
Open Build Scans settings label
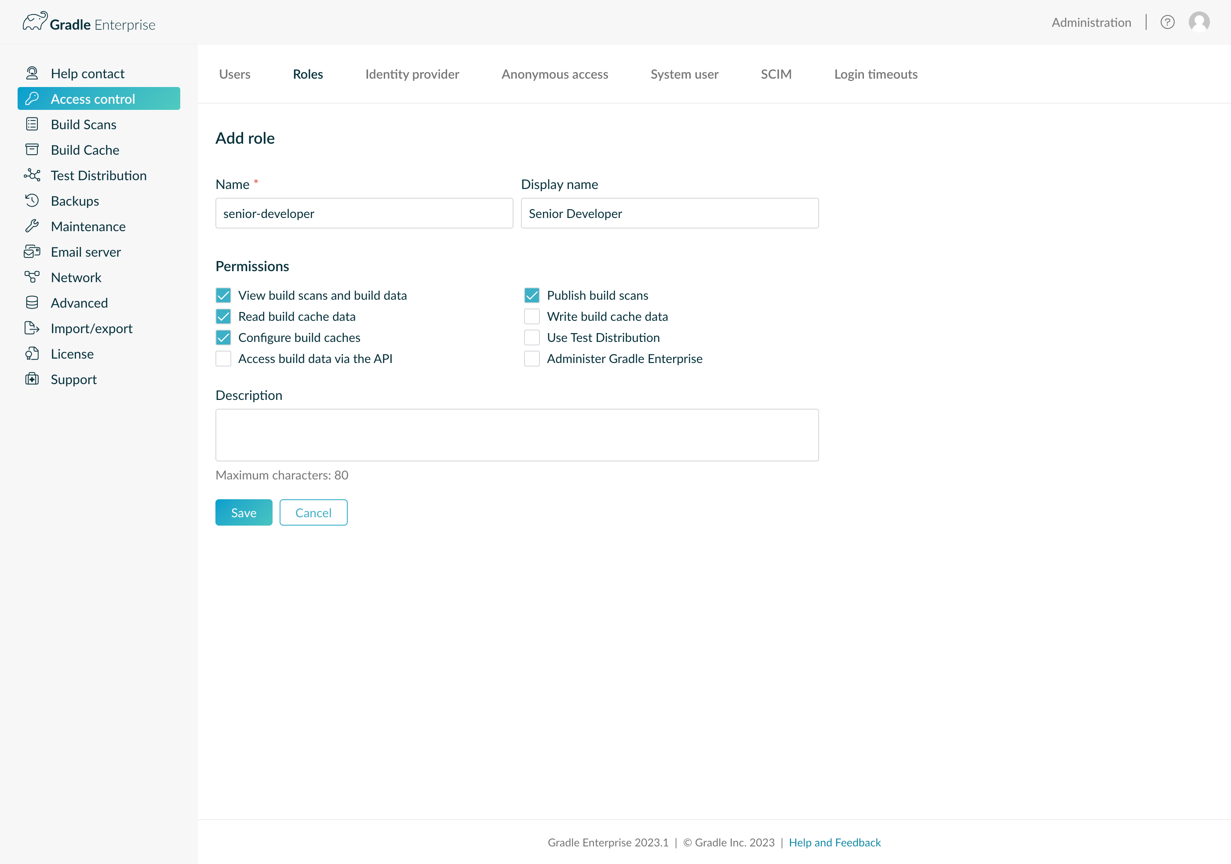point(84,124)
